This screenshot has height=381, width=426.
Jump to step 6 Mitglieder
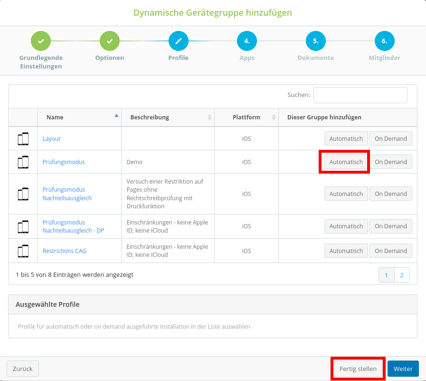384,41
